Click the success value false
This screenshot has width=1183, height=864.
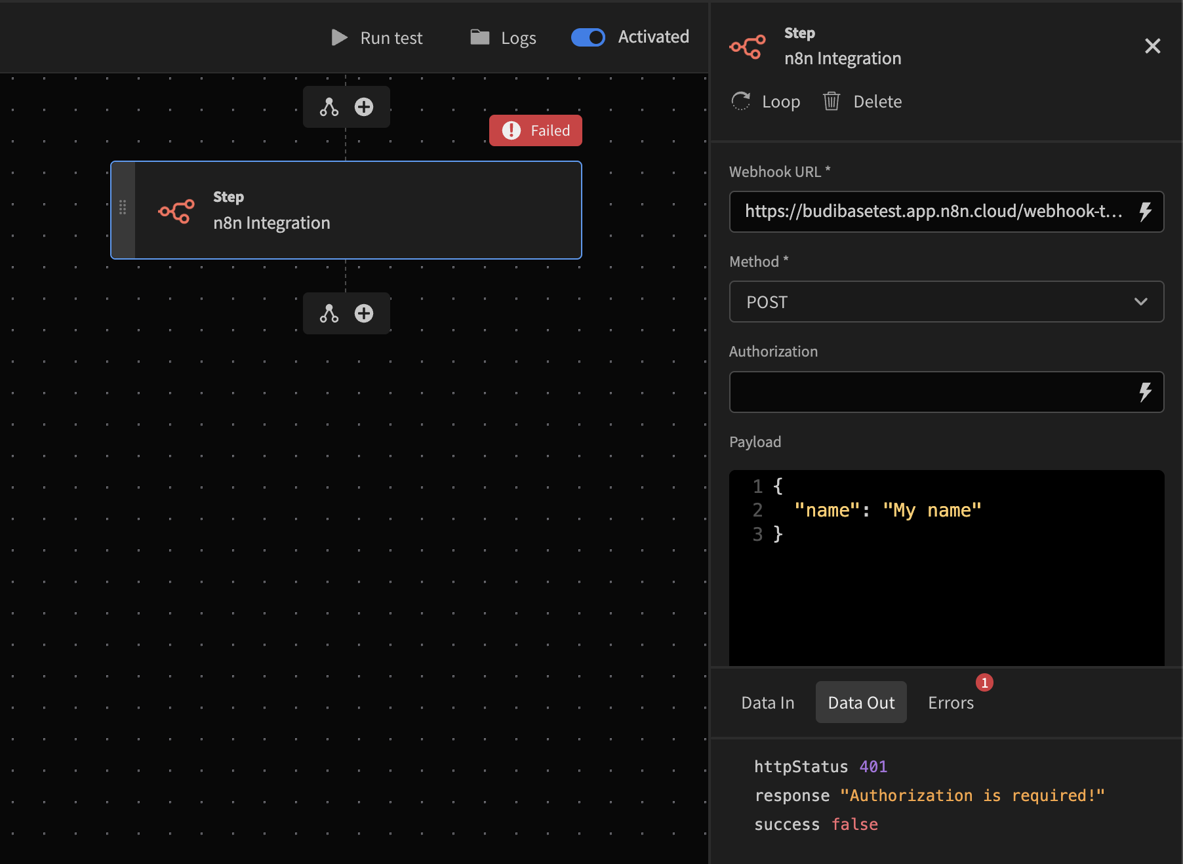click(854, 824)
